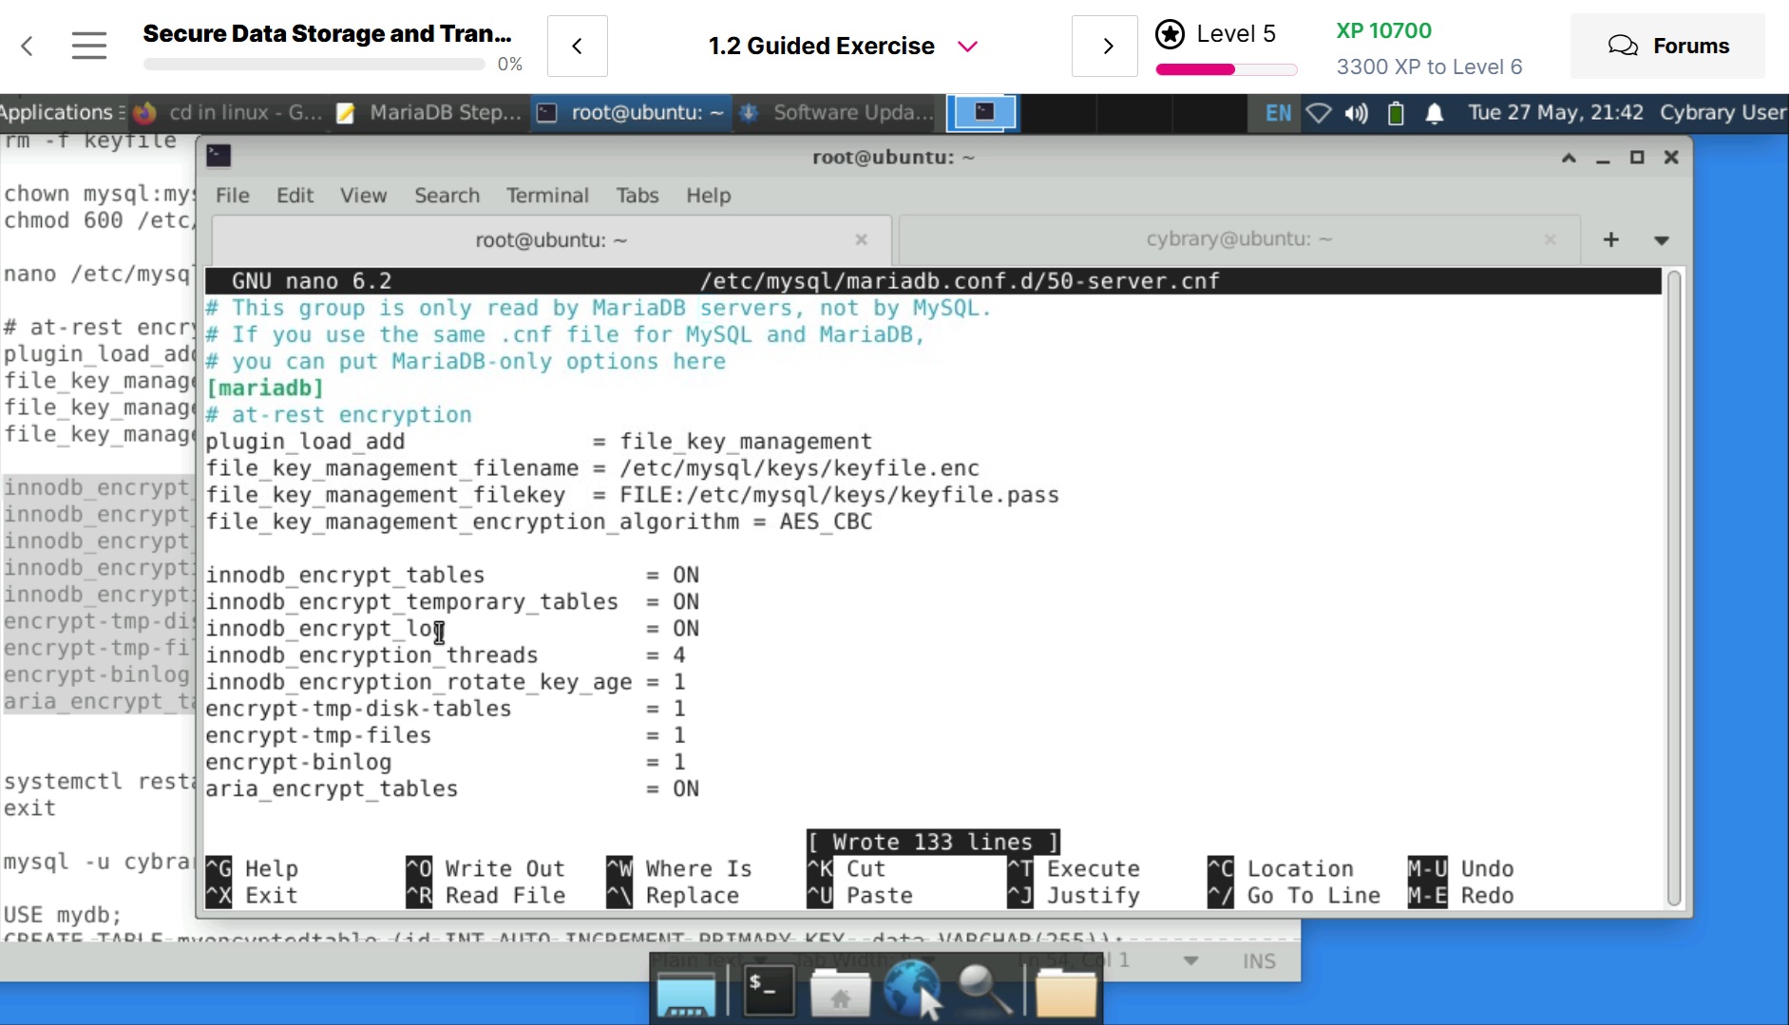Click the encrypt-binlog line
This screenshot has width=1789, height=1025.
(446, 762)
